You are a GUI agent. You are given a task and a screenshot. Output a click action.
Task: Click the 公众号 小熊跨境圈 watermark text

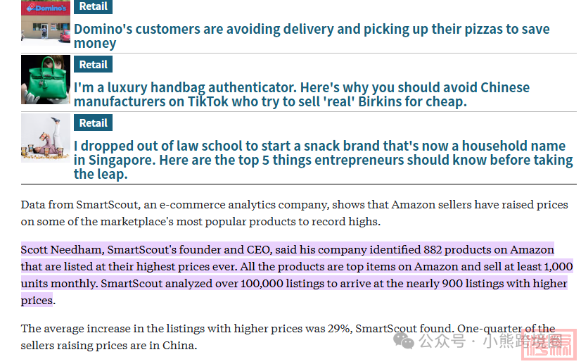(x=490, y=341)
